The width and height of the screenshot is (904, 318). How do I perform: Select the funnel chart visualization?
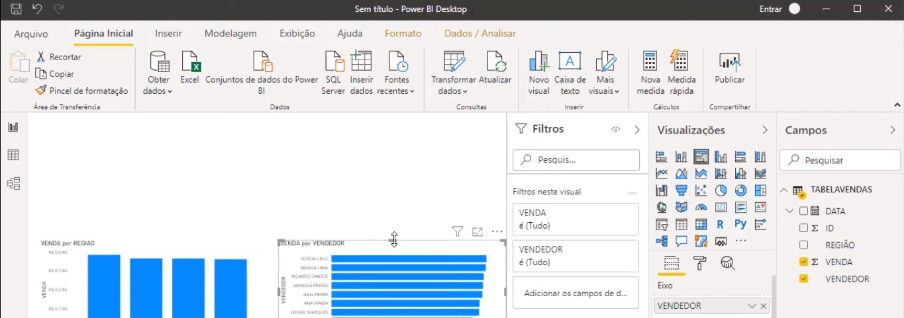681,190
